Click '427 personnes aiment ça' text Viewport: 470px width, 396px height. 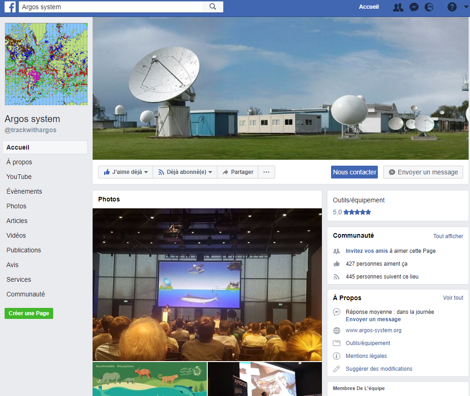[376, 264]
